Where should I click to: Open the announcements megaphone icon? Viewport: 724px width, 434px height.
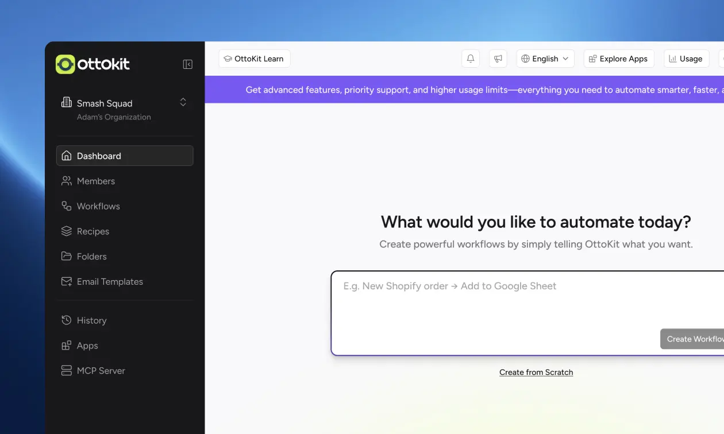coord(498,59)
